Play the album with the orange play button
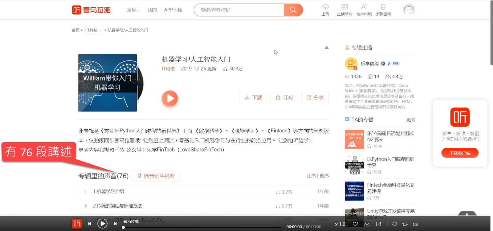 170,98
